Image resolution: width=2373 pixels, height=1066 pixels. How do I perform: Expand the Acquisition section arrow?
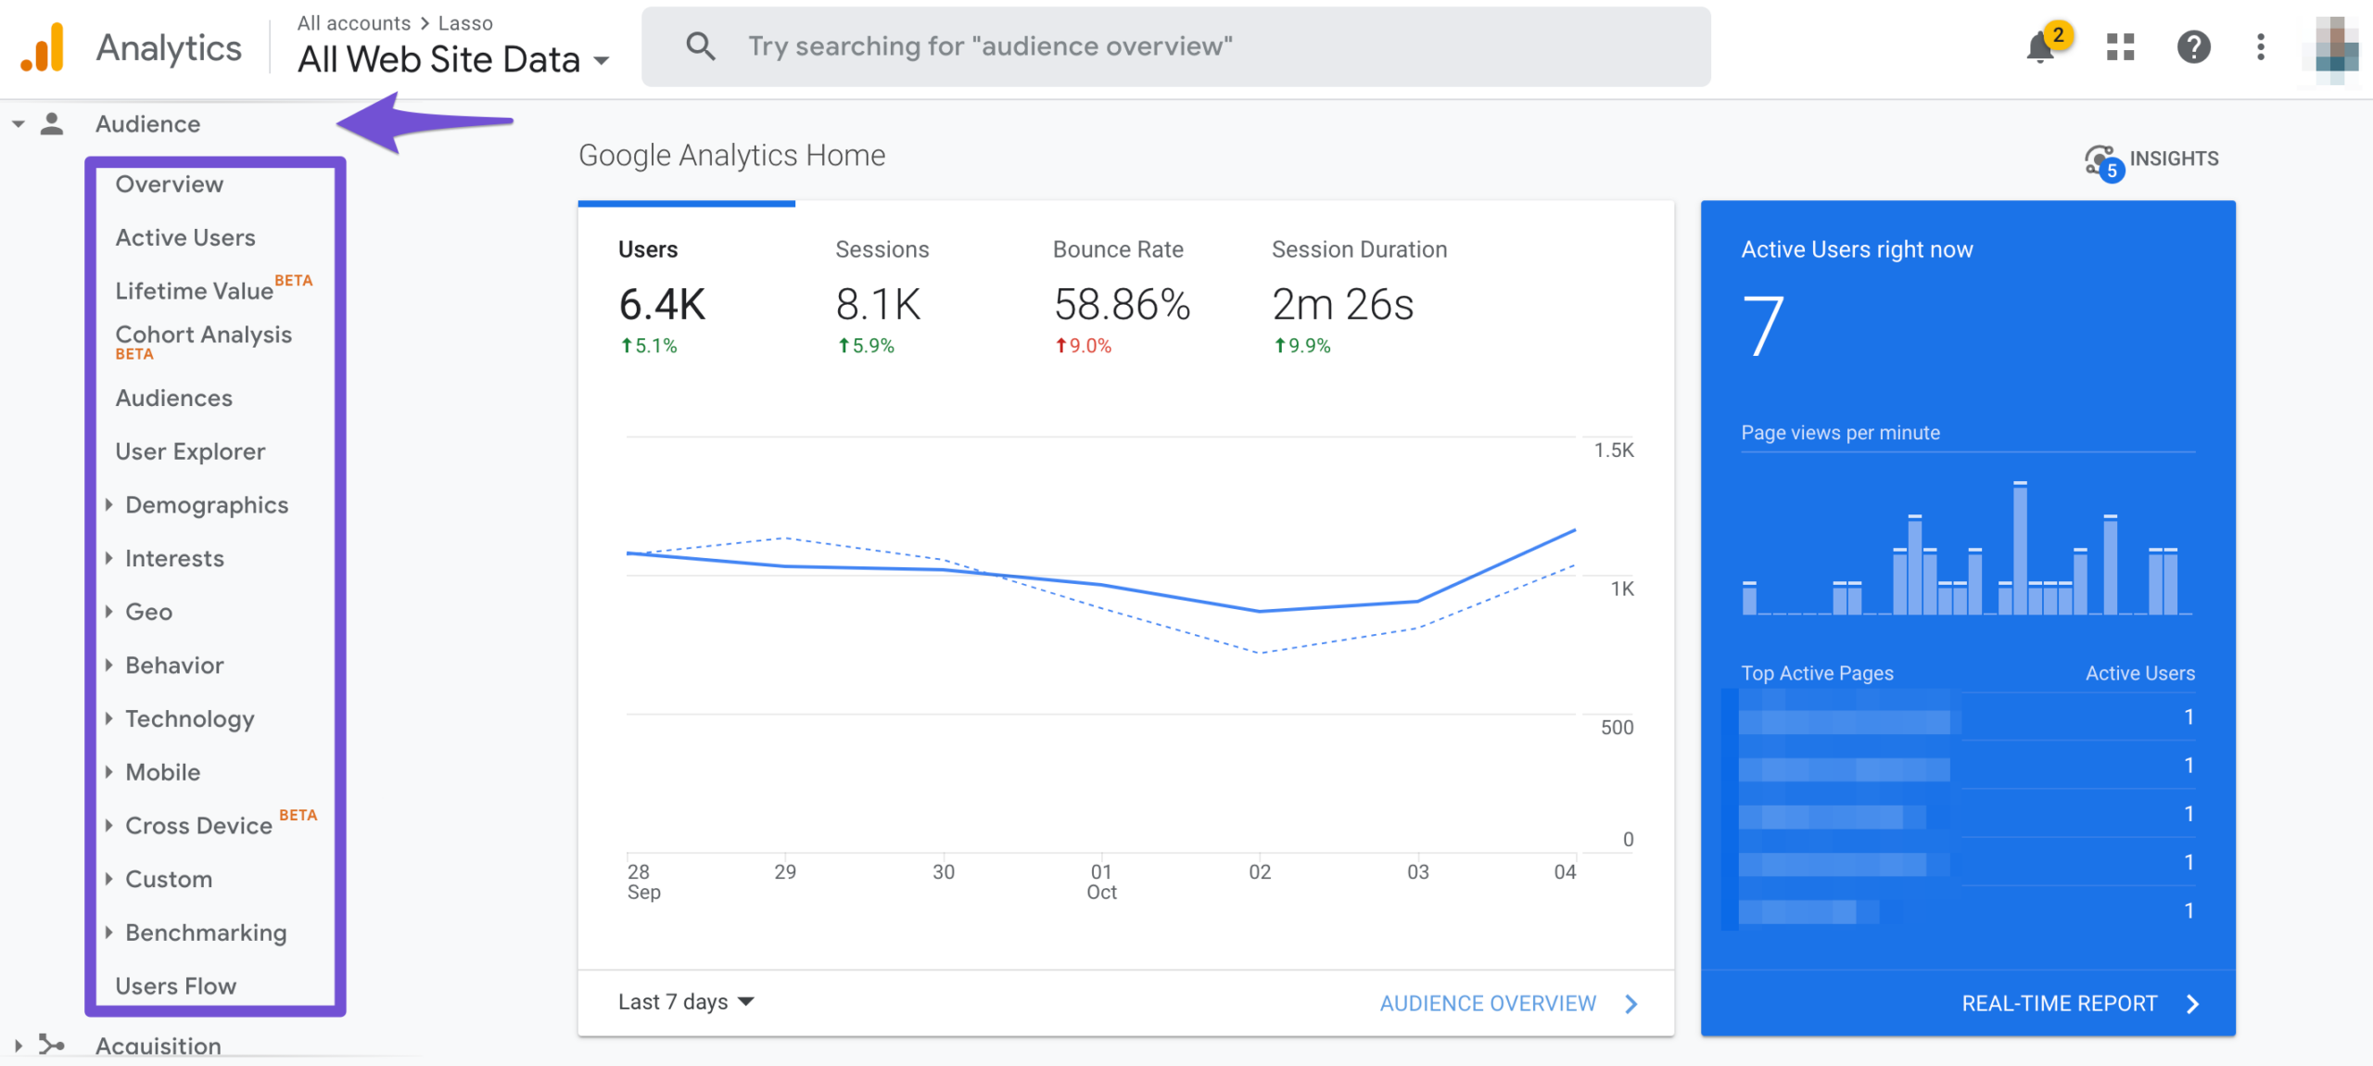18,1046
